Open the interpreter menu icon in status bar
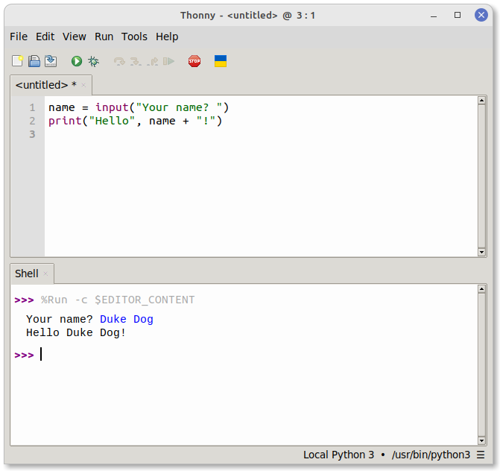The image size is (500, 471). click(481, 455)
